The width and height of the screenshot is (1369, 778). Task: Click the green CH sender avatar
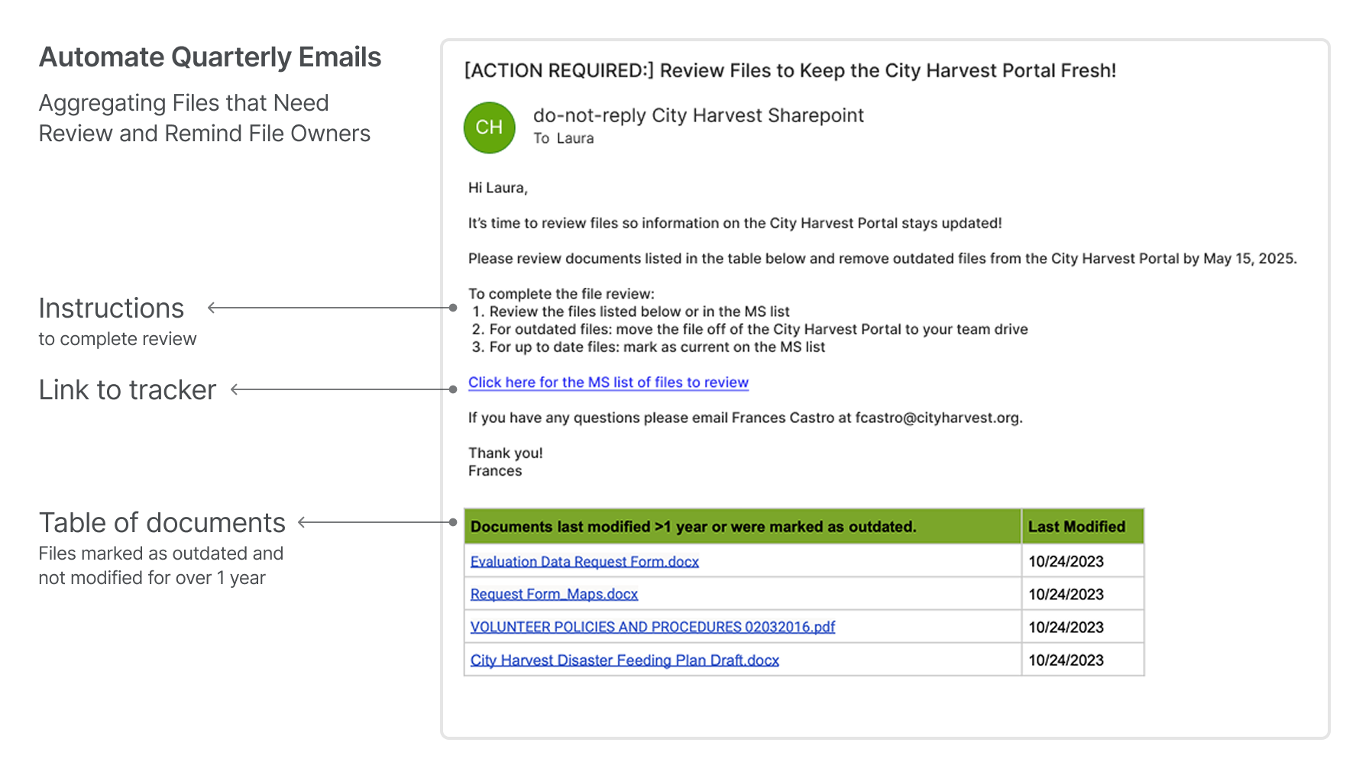pyautogui.click(x=489, y=128)
